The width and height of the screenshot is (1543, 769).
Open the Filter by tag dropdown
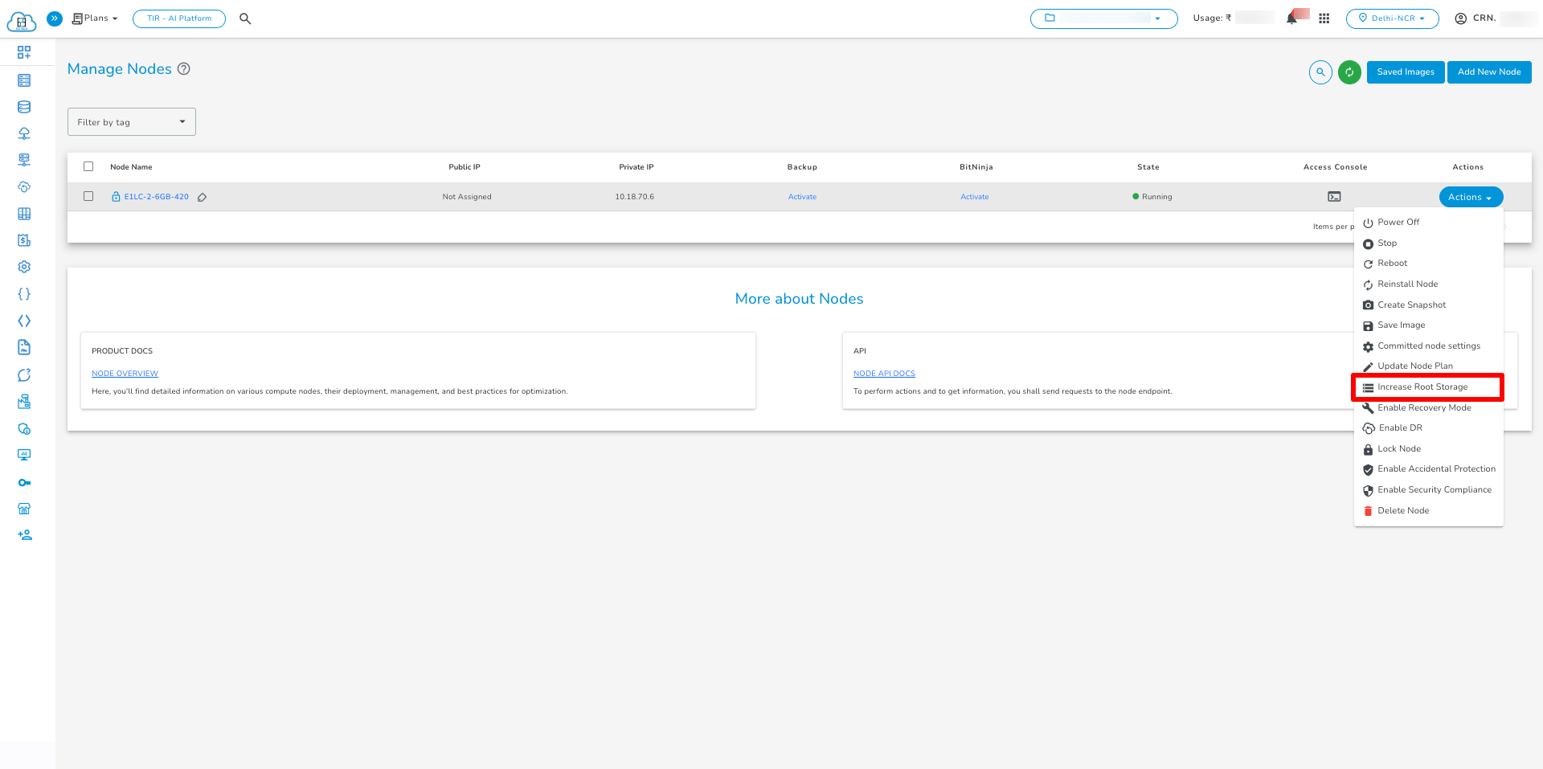[x=132, y=122]
